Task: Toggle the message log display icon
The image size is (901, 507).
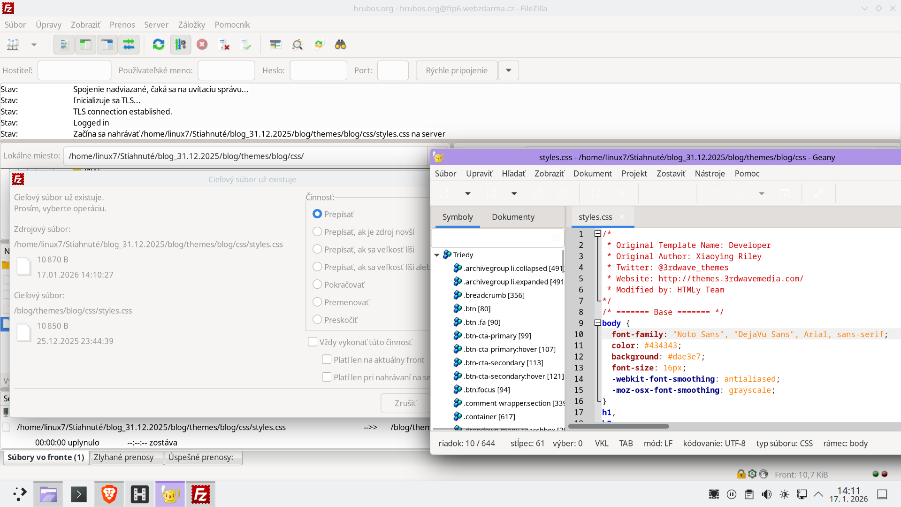Action: (x=64, y=45)
